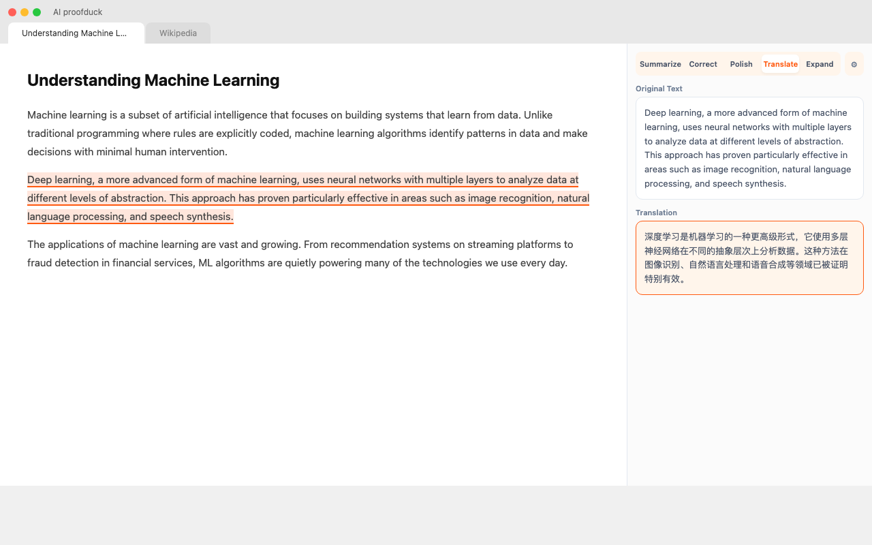Viewport: 872px width, 545px height.
Task: Maximize the window using green button
Action: (x=37, y=12)
